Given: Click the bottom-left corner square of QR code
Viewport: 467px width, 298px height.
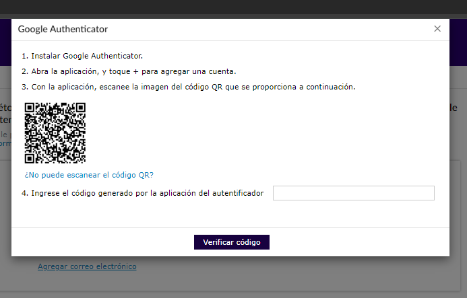Looking at the screenshot, I should 31,157.
